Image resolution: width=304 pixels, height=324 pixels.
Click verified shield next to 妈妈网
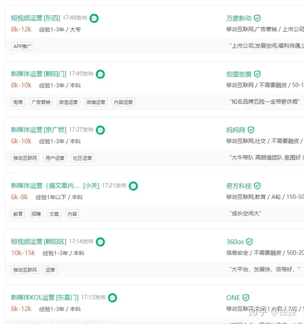[x=251, y=130]
